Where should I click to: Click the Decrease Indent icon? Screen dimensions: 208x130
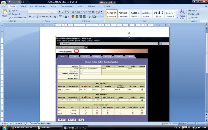(90, 12)
